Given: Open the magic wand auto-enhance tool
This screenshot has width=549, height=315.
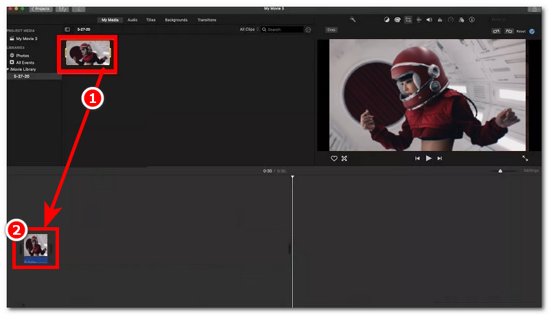Looking at the screenshot, I should coord(353,20).
